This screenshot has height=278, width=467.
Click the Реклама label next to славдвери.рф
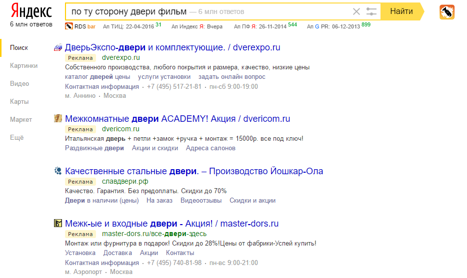click(x=80, y=182)
